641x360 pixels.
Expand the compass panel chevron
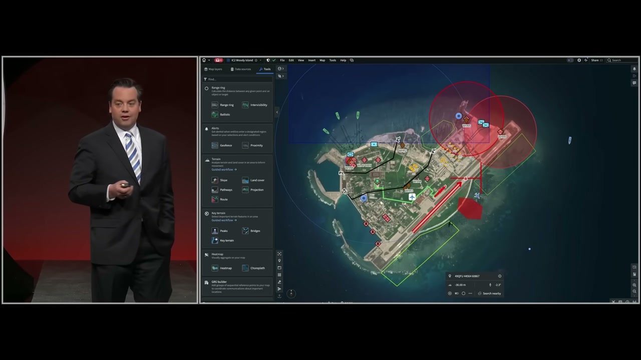click(283, 68)
